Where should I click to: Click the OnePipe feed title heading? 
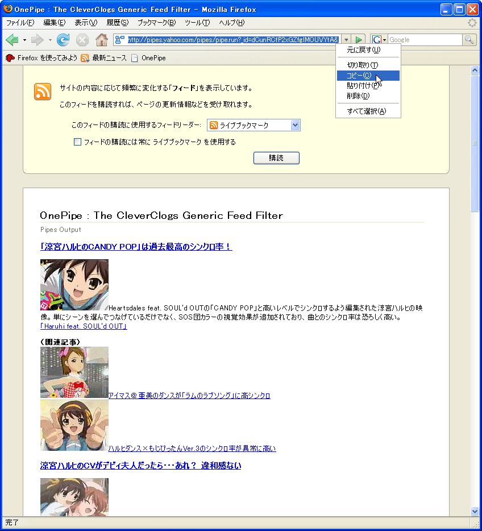click(x=161, y=215)
